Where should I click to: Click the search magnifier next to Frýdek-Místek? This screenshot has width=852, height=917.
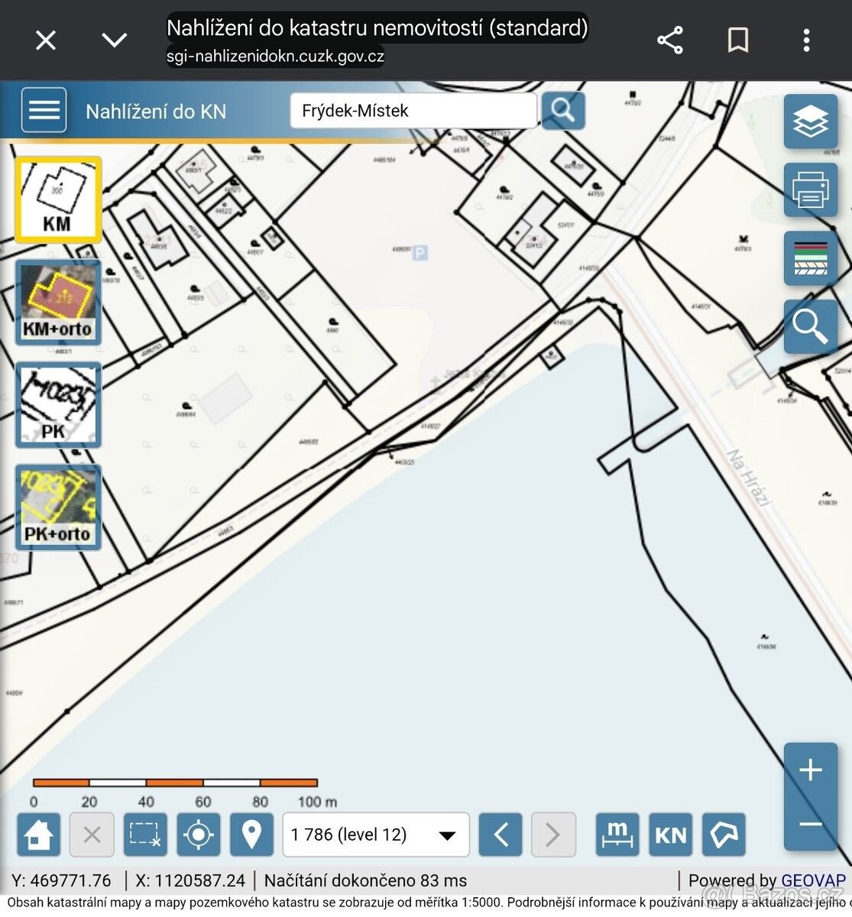563,111
